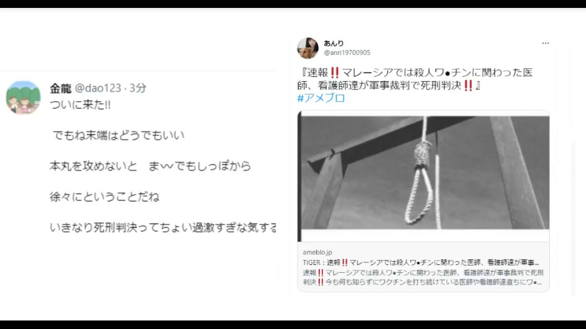This screenshot has width=586, height=329.
Task: Open the noose image link preview
Action: [x=424, y=176]
